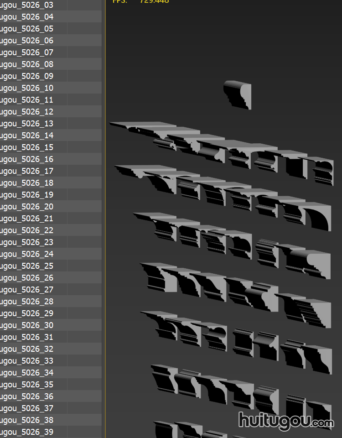
Task: Click the ugou_5026_15 row
Action: tap(51, 147)
